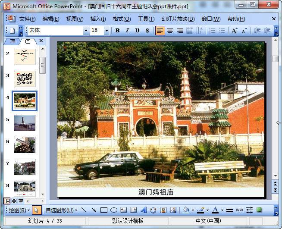This screenshot has width=282, height=229.
Task: Select the Rectangle drawing tool
Action: click(104, 210)
